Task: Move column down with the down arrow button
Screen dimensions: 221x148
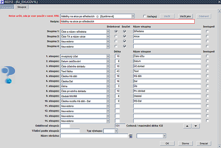Action: (196, 126)
